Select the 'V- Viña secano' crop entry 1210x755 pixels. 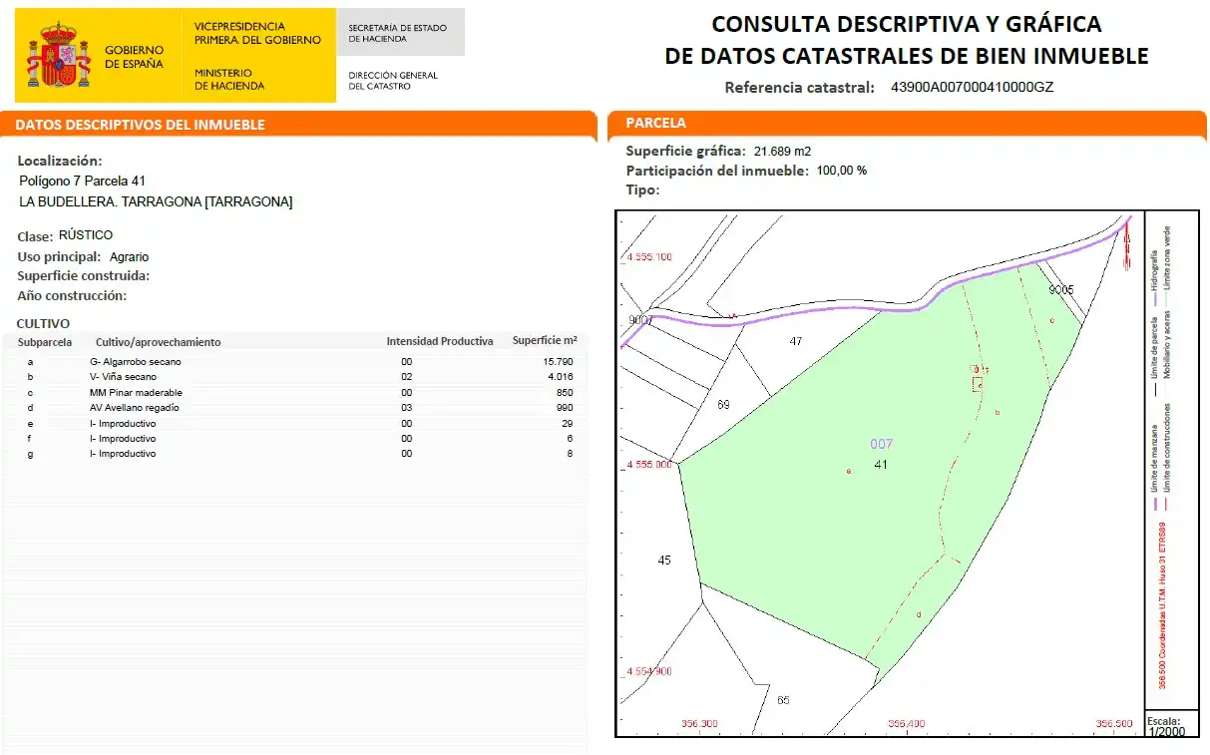(x=125, y=377)
